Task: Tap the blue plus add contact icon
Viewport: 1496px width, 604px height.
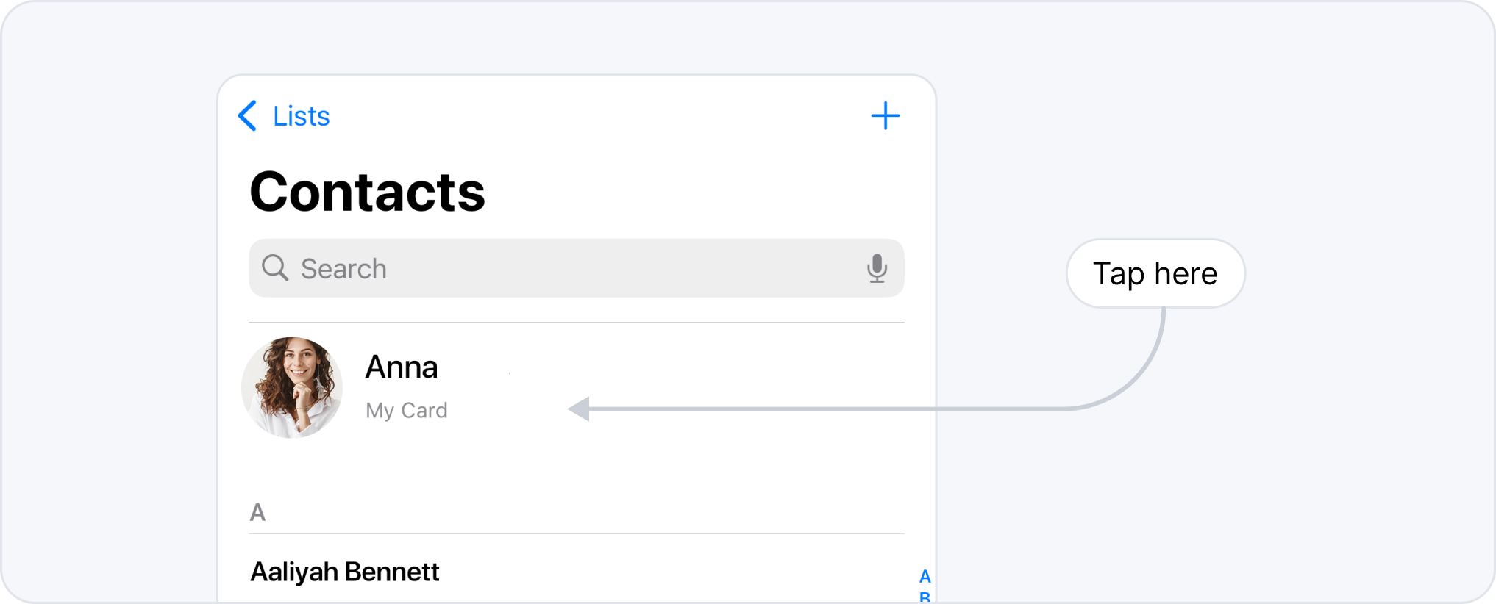Action: [885, 116]
